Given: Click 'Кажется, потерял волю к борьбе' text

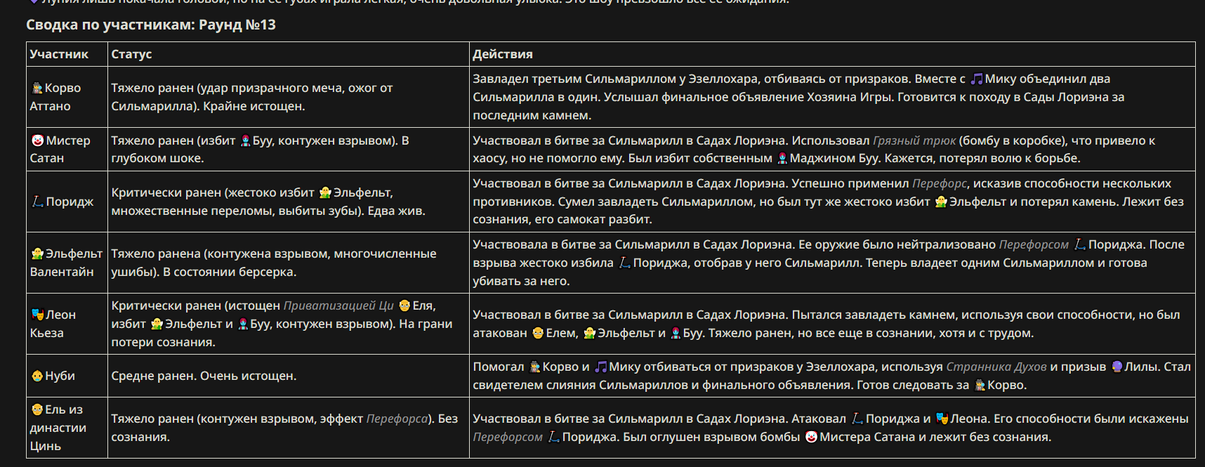Looking at the screenshot, I should pyautogui.click(x=981, y=158).
